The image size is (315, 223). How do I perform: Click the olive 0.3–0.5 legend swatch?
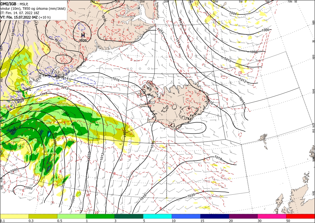(x=43, y=216)
